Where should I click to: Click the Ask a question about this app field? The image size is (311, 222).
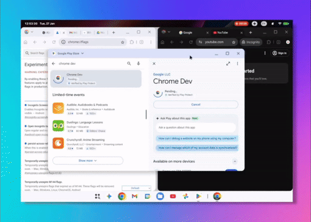pos(196,127)
